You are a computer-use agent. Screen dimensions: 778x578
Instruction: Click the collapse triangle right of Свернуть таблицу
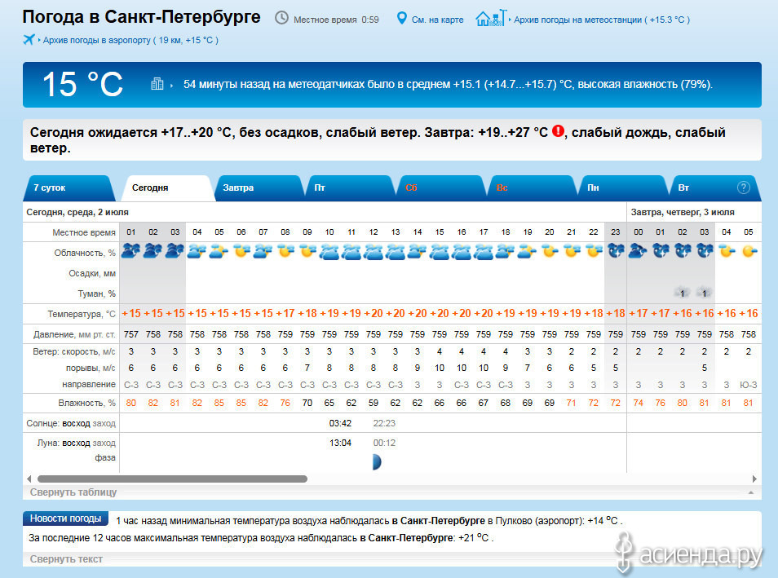[751, 492]
